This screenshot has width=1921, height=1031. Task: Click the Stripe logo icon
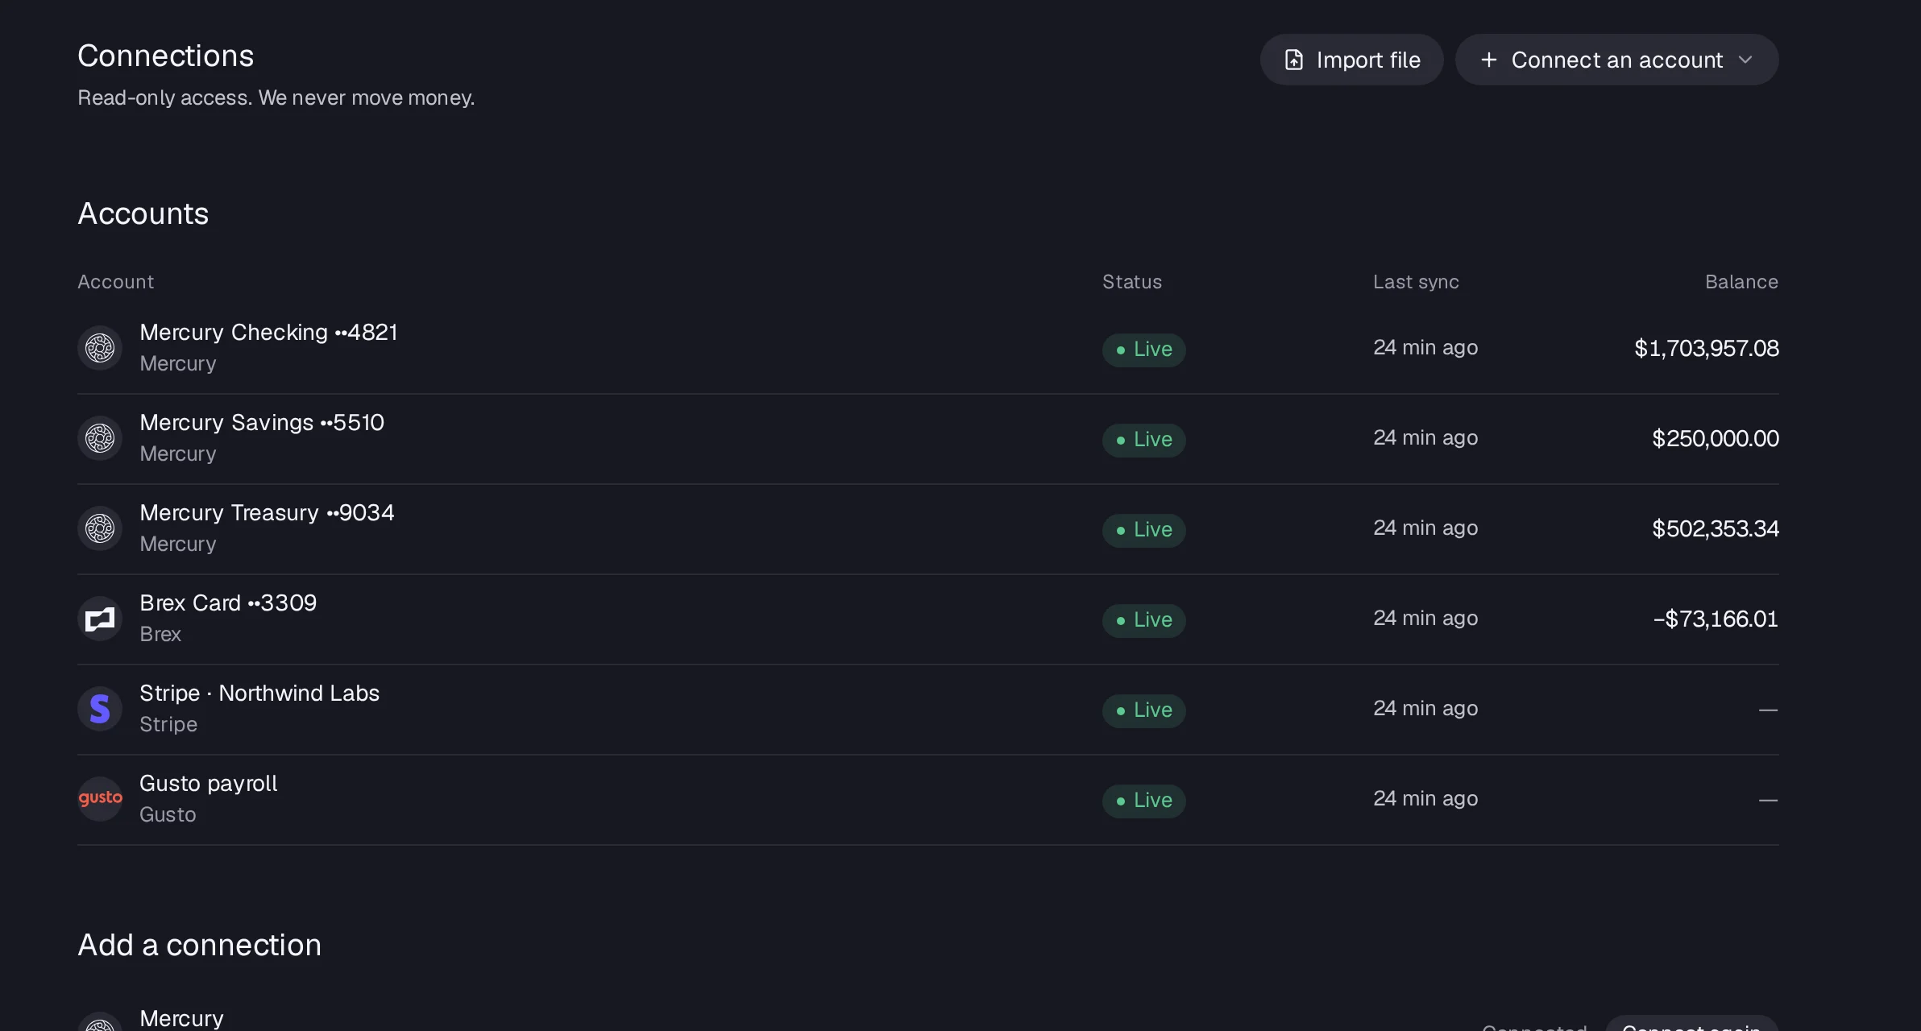tap(100, 709)
